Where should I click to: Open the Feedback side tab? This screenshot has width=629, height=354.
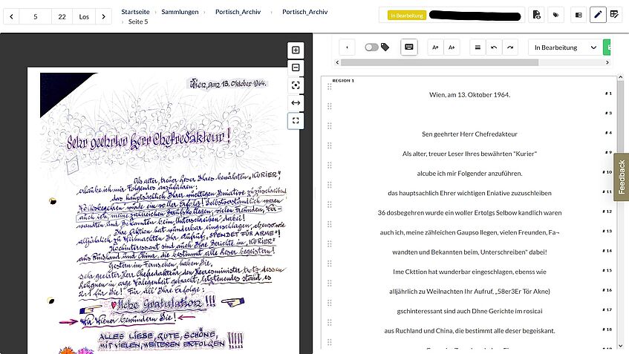coord(622,177)
